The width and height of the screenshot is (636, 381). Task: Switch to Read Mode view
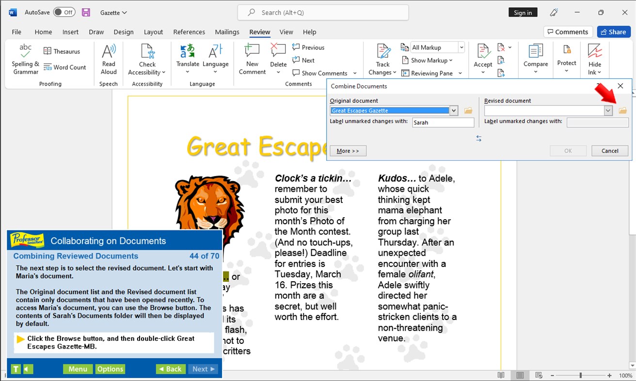click(501, 375)
